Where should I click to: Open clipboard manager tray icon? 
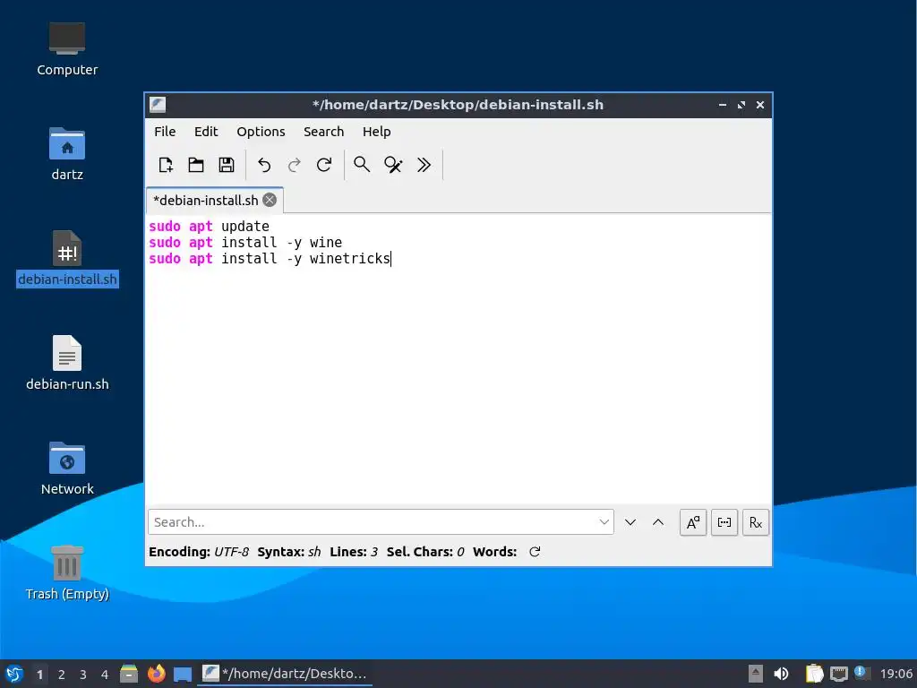[x=814, y=674]
